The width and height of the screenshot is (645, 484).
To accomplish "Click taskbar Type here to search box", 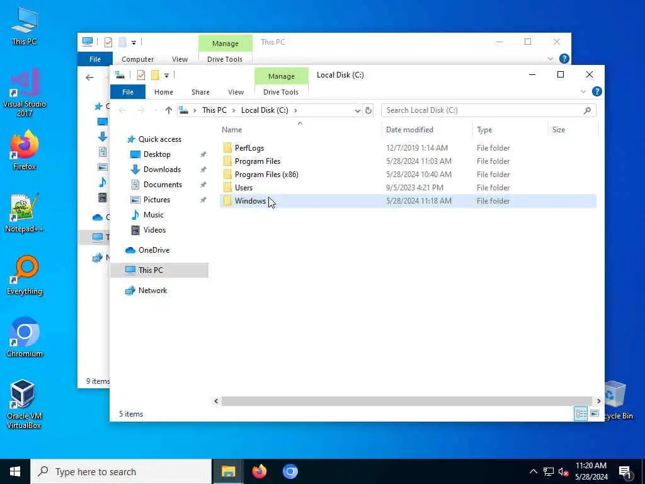I will click(x=121, y=471).
